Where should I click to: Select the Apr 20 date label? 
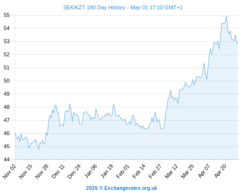(220, 171)
